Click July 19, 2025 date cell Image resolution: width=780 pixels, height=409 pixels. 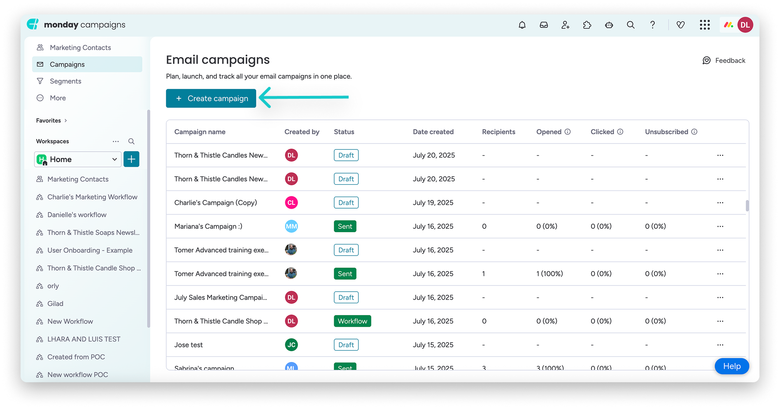tap(433, 203)
